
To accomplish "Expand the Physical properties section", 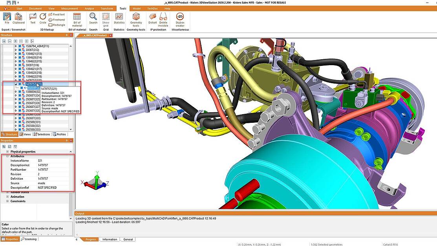I will click(x=7, y=151).
